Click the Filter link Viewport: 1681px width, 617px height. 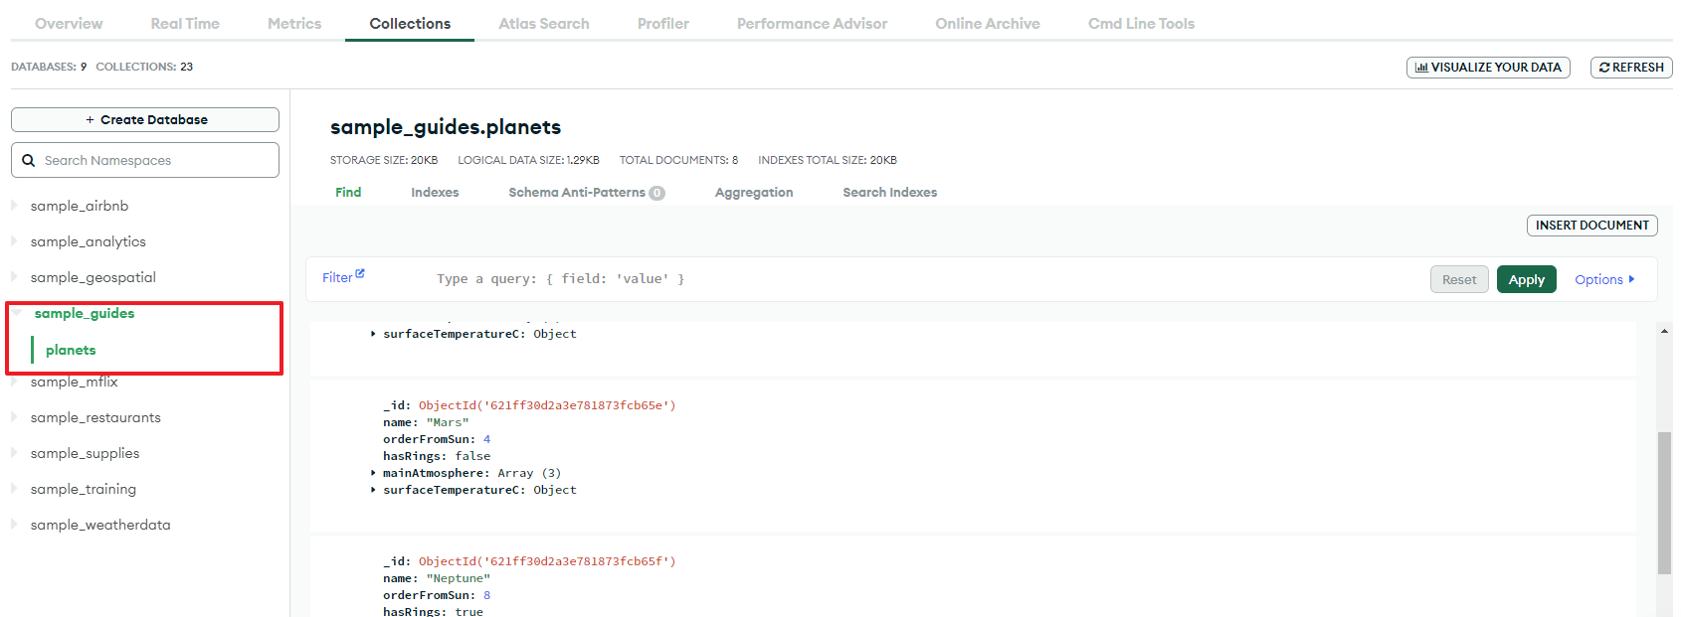coord(337,277)
